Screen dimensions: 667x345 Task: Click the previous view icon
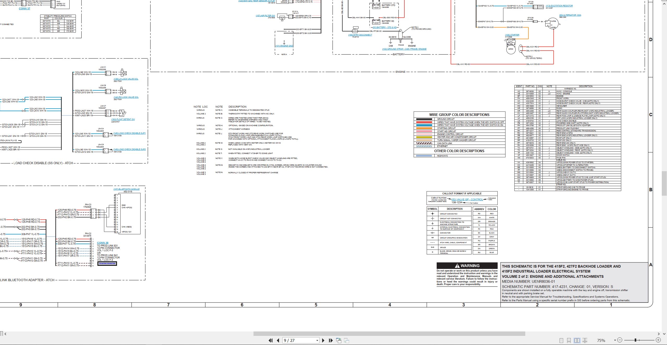coord(339,340)
